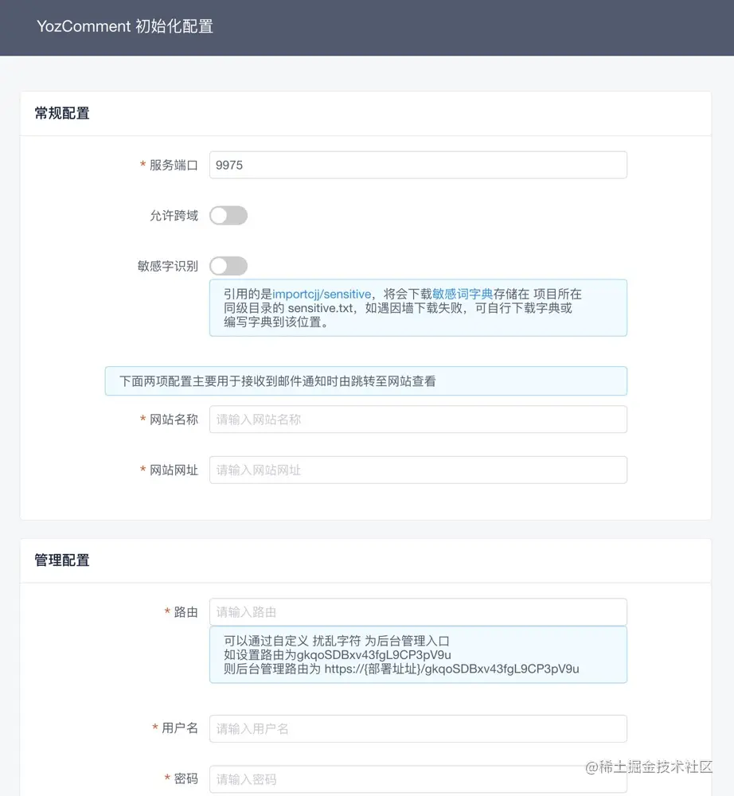Enable the 敏感字识别 switch

(228, 266)
